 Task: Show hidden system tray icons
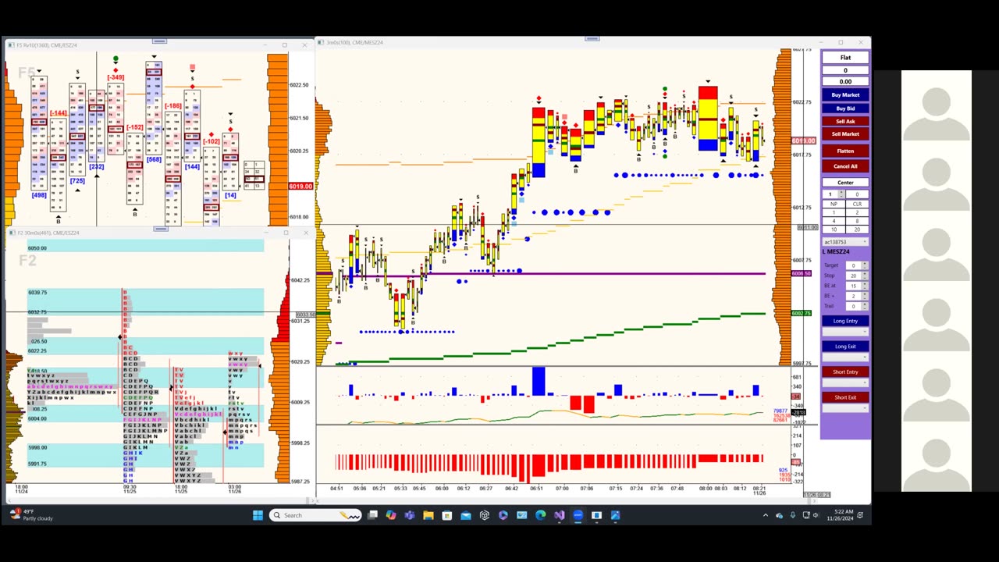tap(765, 515)
